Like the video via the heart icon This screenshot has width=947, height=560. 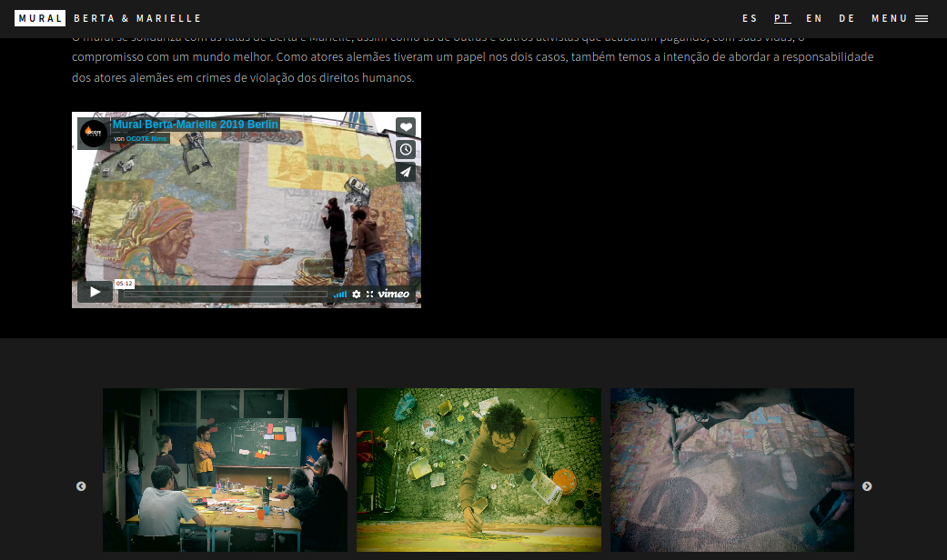click(406, 127)
